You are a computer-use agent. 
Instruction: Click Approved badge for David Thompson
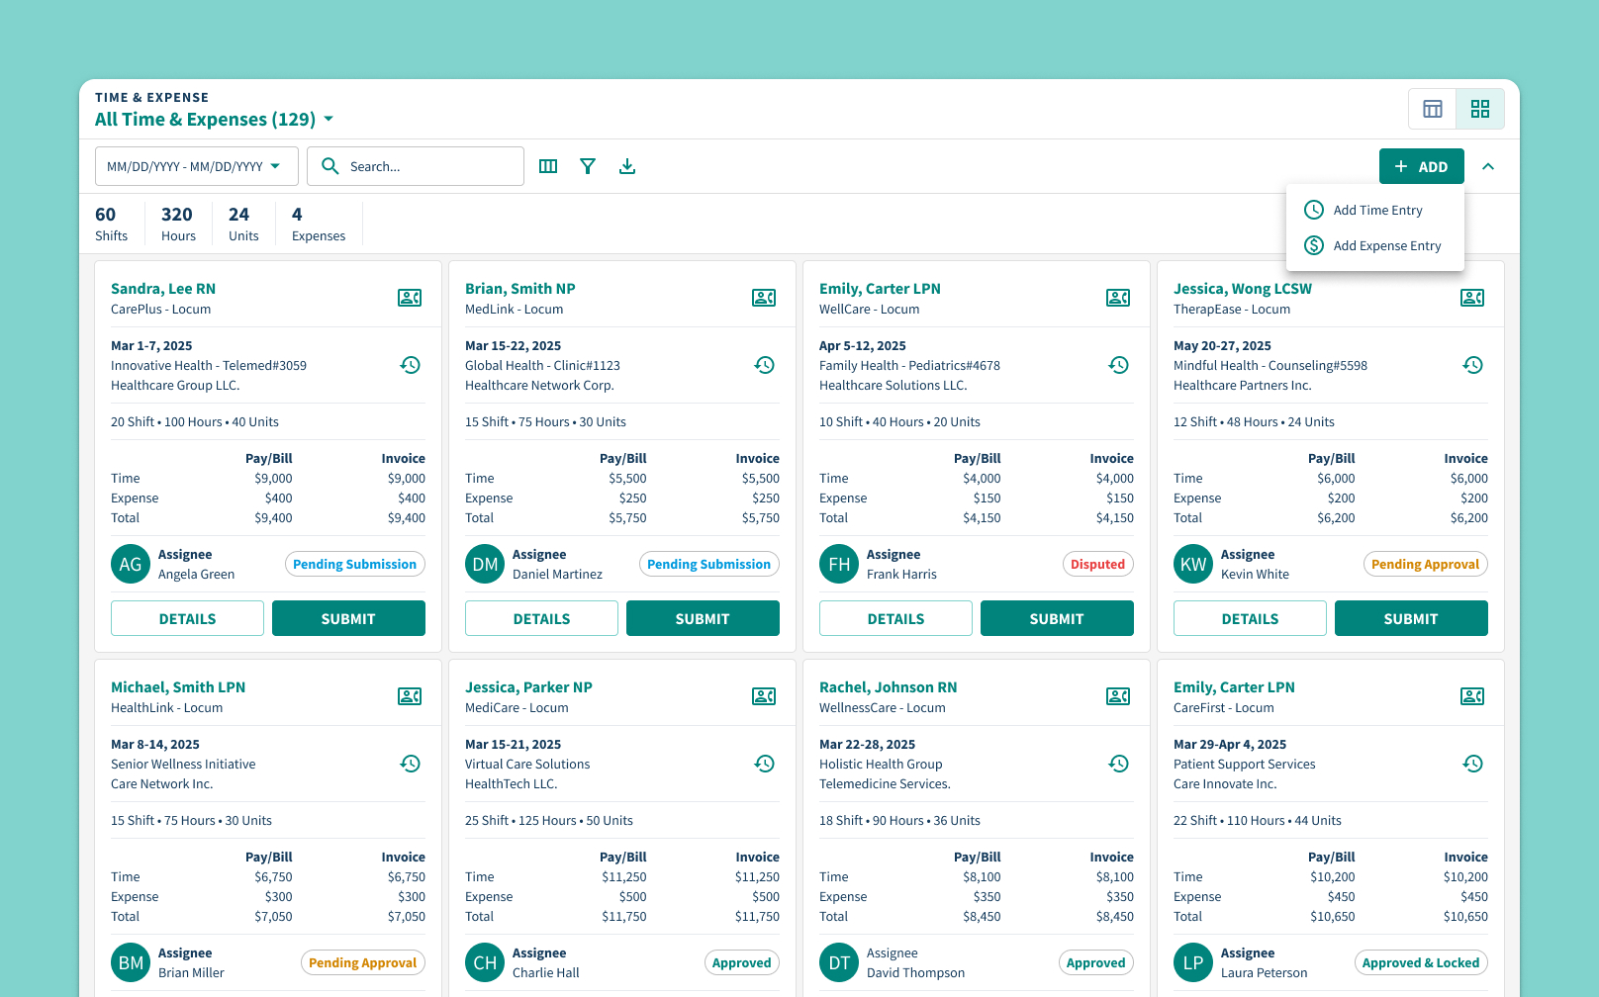[1096, 962]
